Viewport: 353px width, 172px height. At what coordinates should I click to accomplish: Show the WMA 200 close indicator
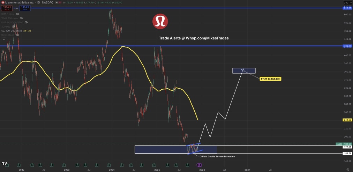(x=21, y=18)
